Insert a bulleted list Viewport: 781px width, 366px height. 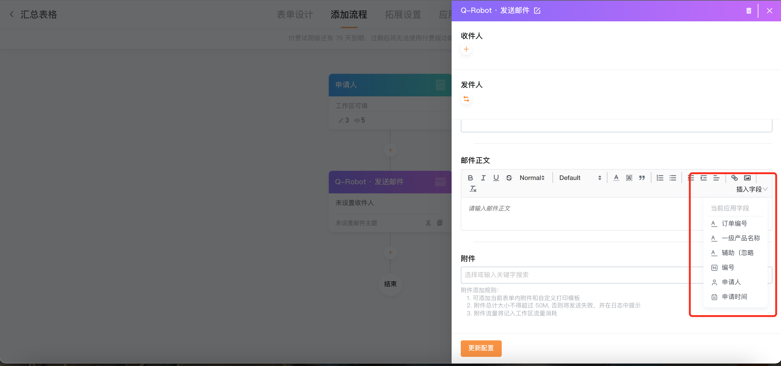(673, 178)
